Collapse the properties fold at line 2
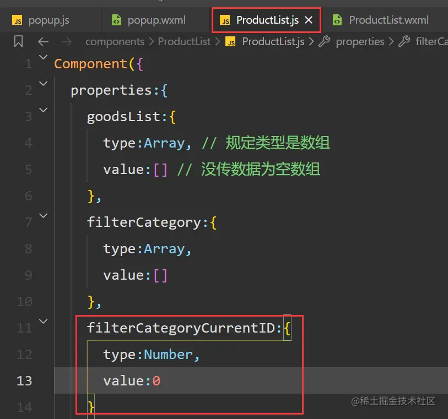This screenshot has height=419, width=448. click(43, 84)
